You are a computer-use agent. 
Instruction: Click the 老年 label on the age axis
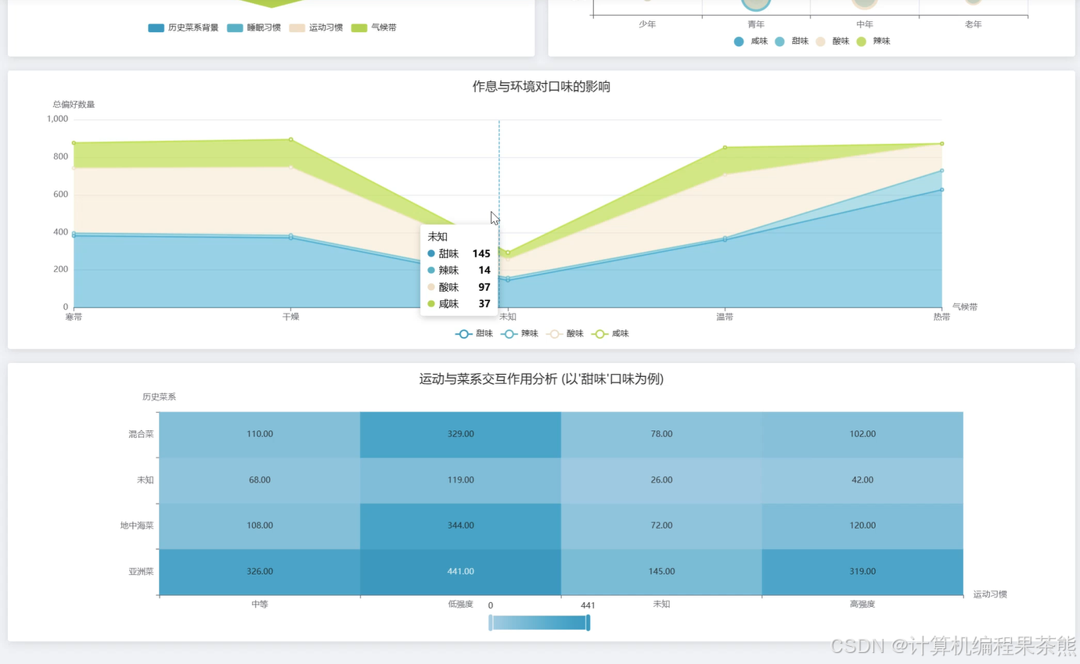coord(974,25)
